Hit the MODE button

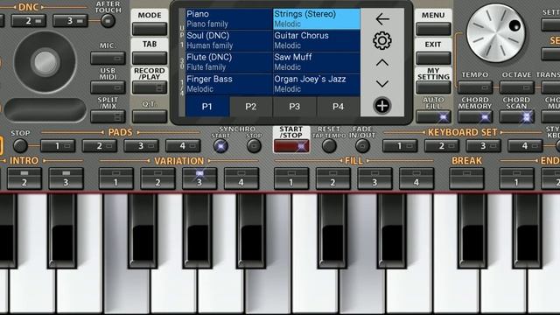(x=150, y=29)
